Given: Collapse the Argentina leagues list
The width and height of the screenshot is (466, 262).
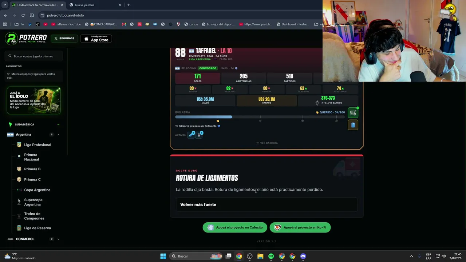Looking at the screenshot, I should pos(58,135).
